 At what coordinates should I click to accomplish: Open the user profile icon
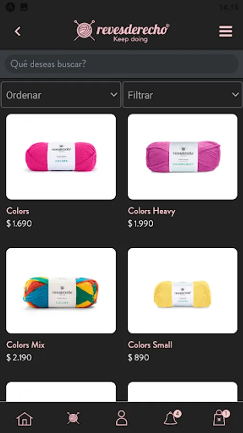pyautogui.click(x=121, y=418)
